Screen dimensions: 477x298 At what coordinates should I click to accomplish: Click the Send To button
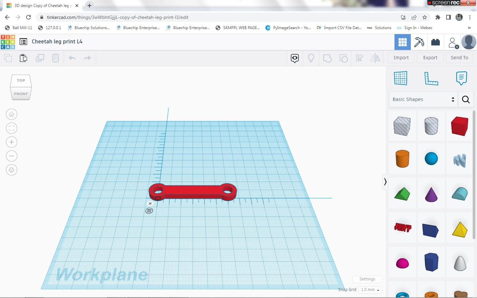[459, 58]
